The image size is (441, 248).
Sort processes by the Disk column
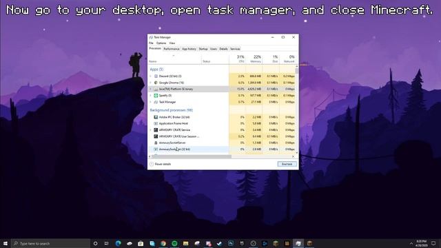[x=271, y=59]
